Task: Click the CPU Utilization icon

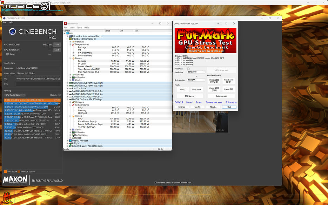Action: pyautogui.click(x=73, y=77)
